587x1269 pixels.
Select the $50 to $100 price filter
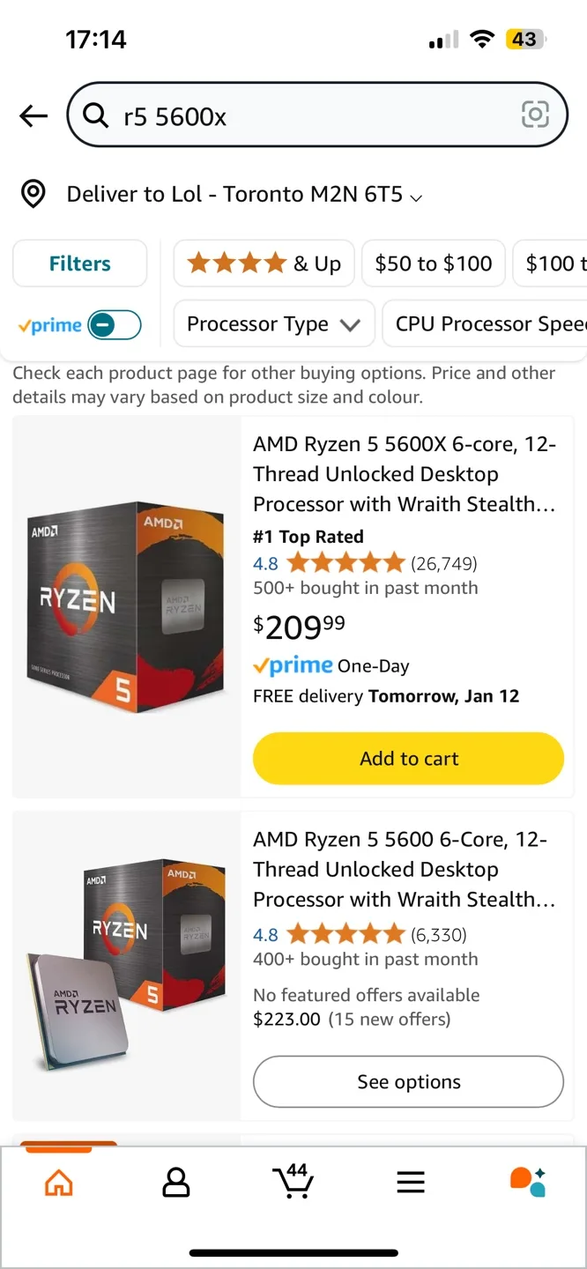[x=434, y=263]
